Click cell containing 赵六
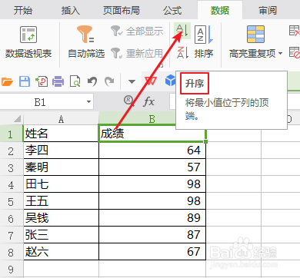 [x=61, y=252]
